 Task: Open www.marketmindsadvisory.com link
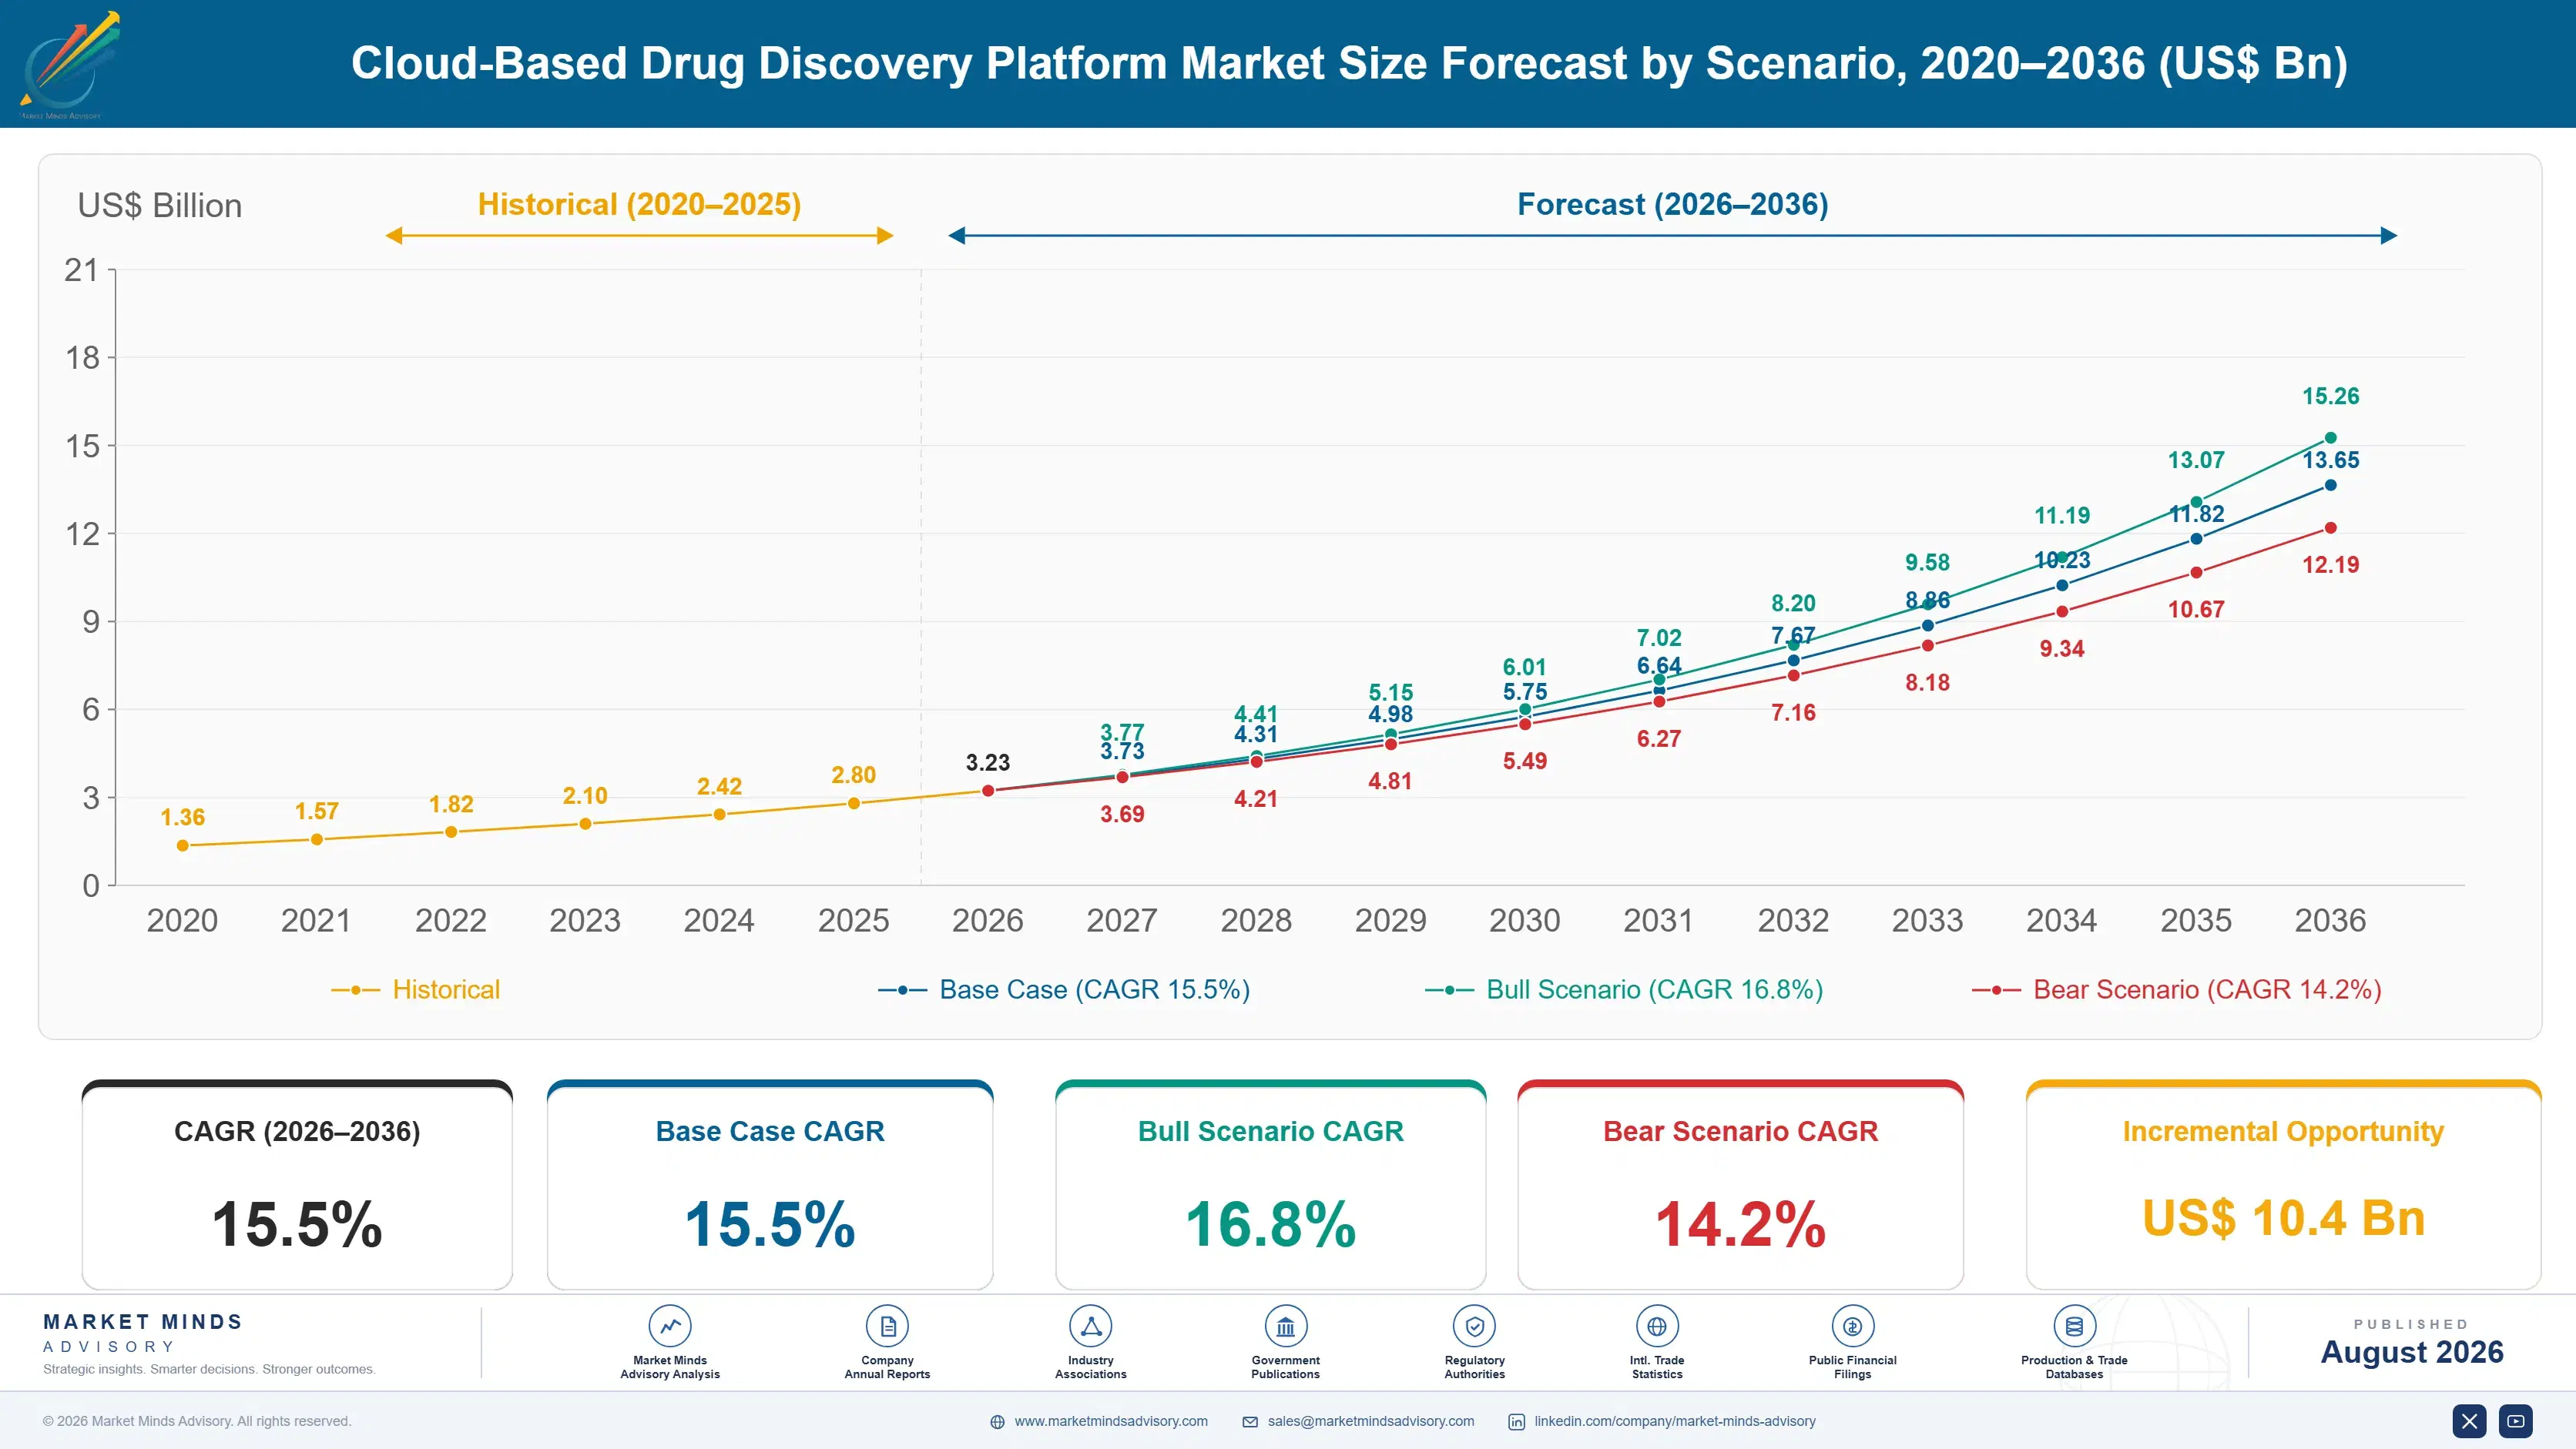click(1111, 1421)
